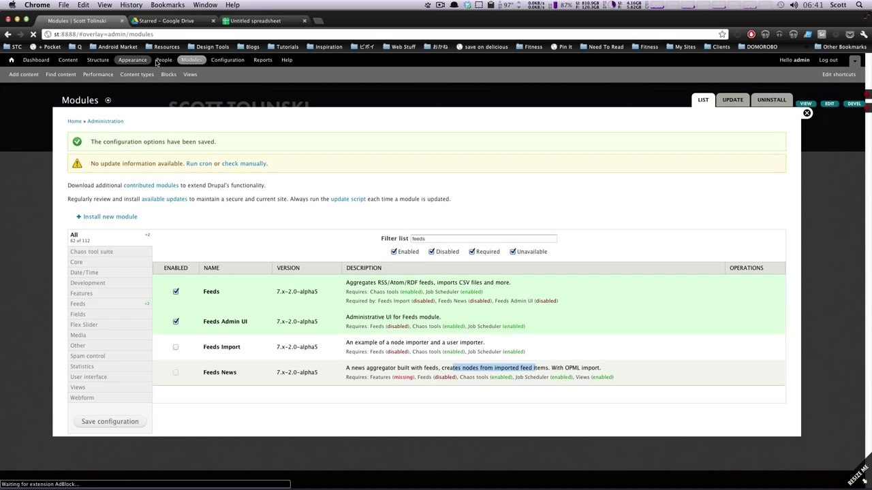The height and width of the screenshot is (490, 872).
Task: Click the Pocket extension icon in toolbar
Action: 850,34
